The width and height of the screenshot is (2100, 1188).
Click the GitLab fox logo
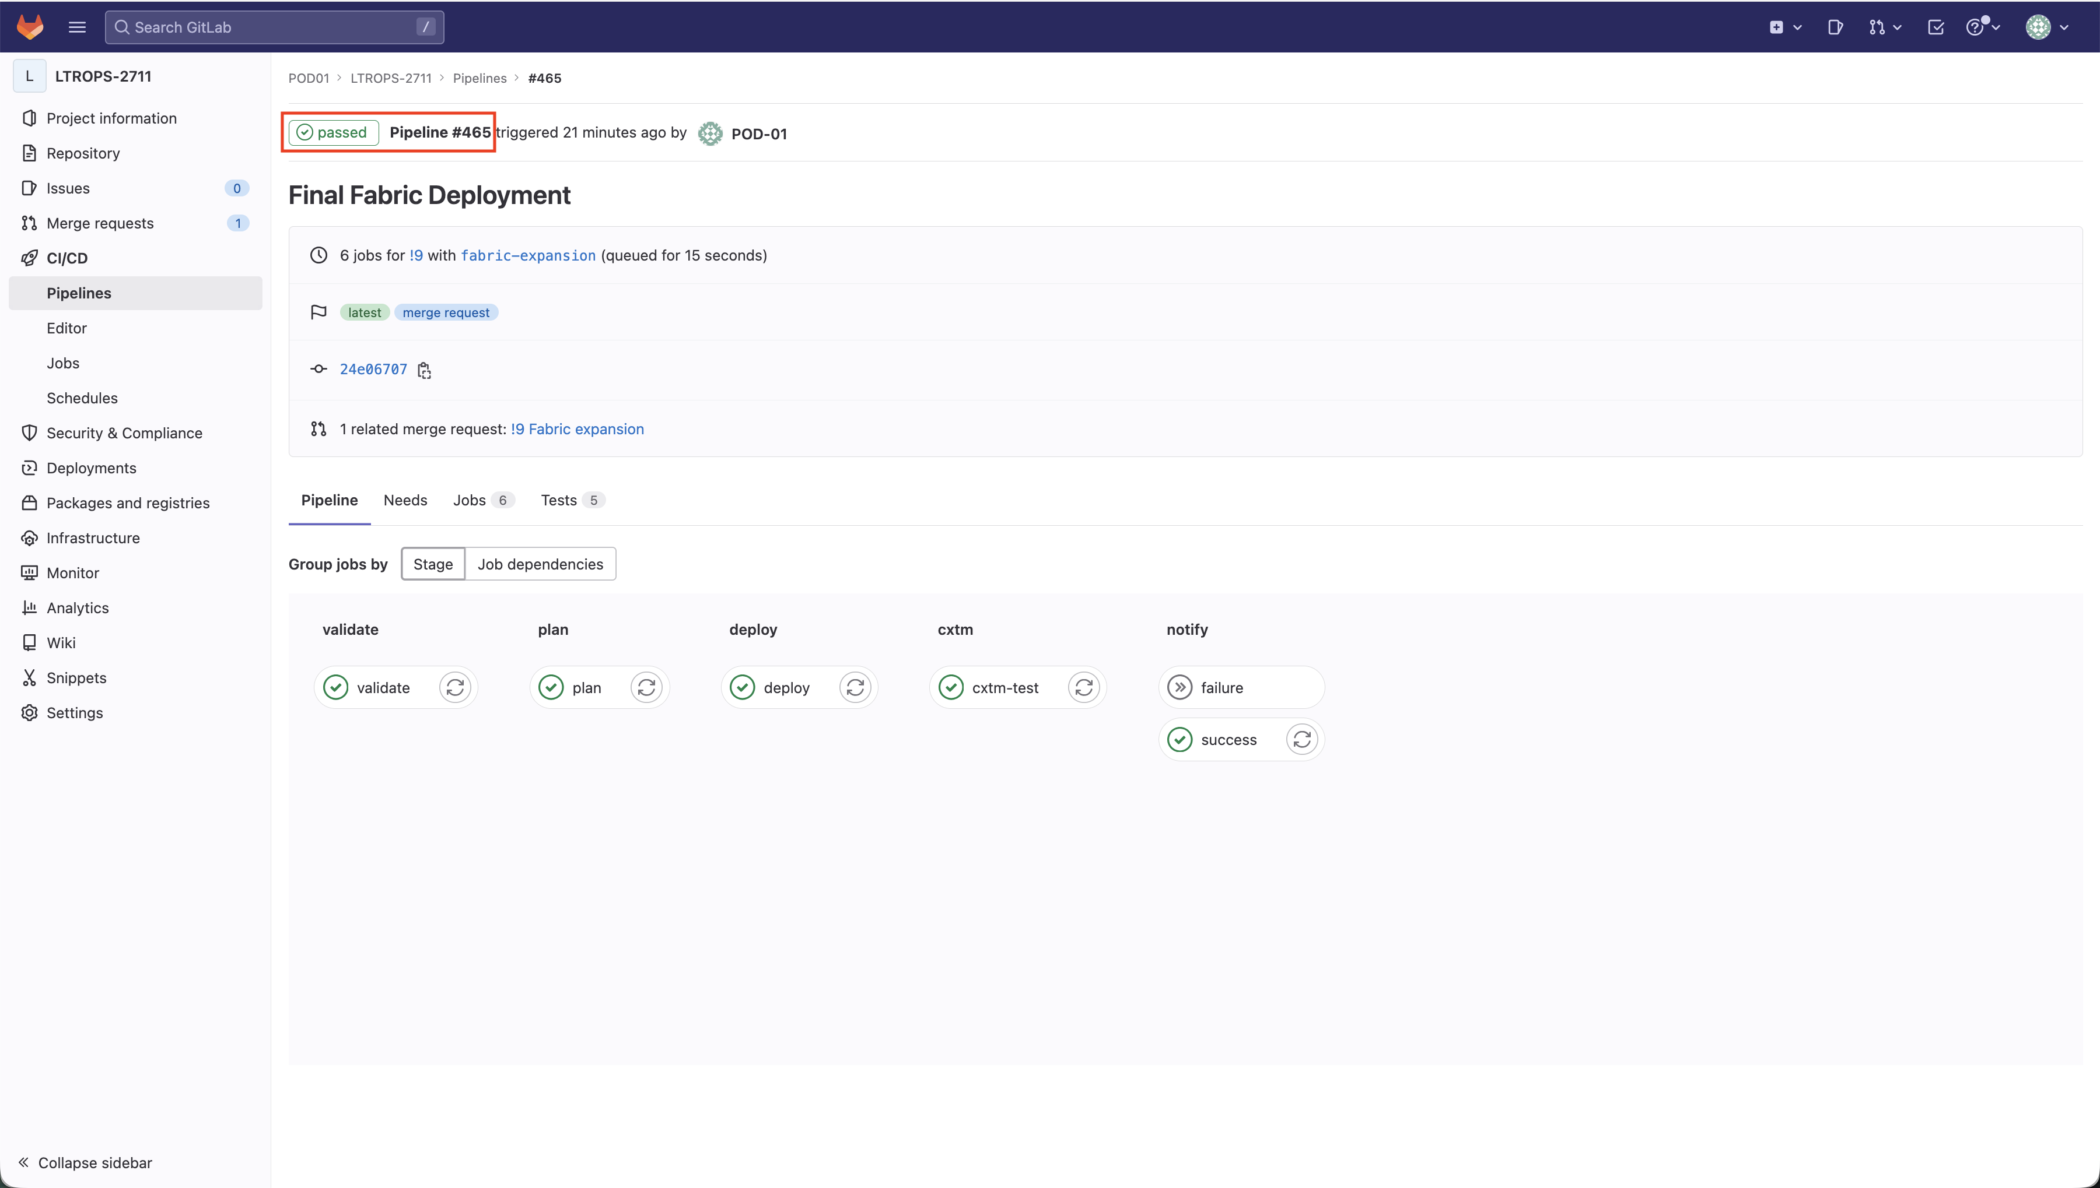tap(30, 27)
